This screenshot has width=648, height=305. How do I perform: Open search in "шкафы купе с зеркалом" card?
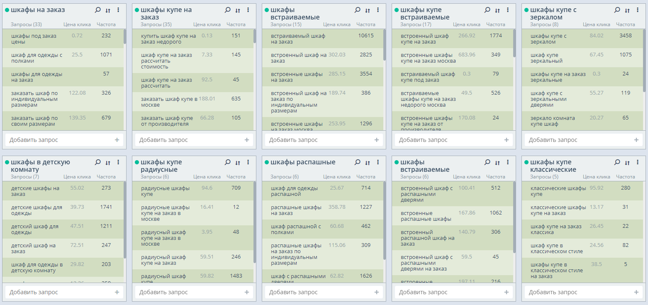tap(617, 10)
